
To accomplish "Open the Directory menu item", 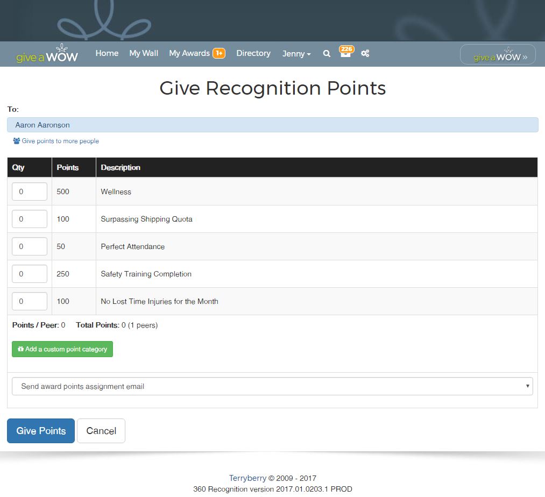I will pyautogui.click(x=253, y=53).
